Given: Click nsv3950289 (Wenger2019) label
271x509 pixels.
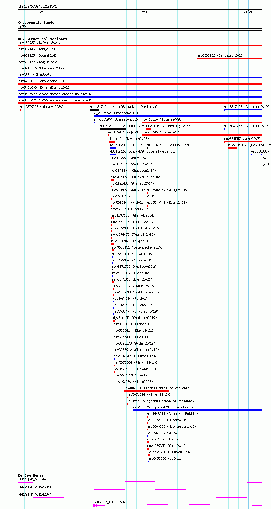Looking at the screenshot, I should tap(168, 190).
